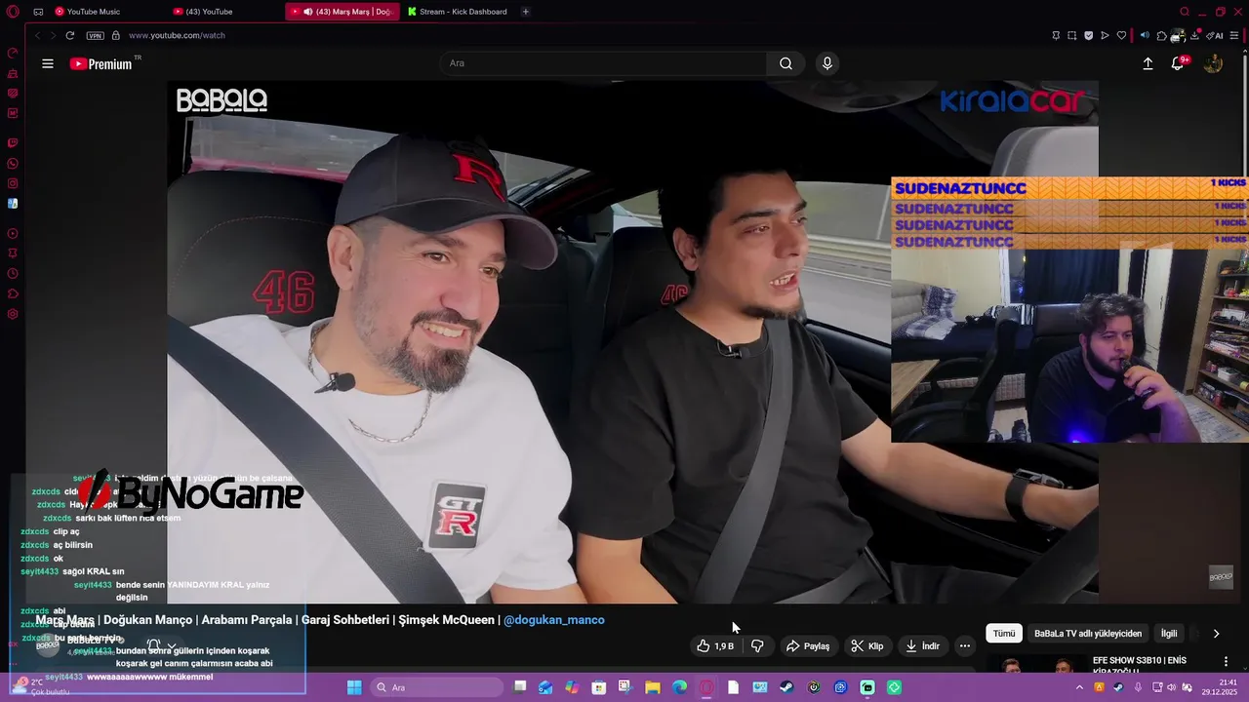Open YouTube notifications bell
1249x702 pixels.
(1178, 63)
